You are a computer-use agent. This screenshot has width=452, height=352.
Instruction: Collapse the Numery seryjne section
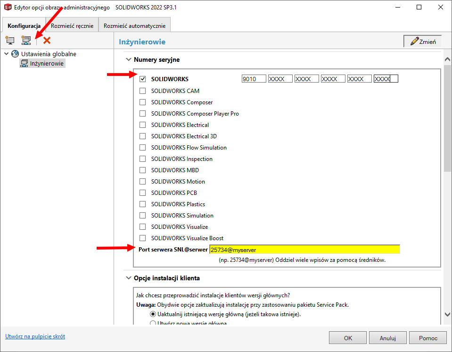click(128, 60)
